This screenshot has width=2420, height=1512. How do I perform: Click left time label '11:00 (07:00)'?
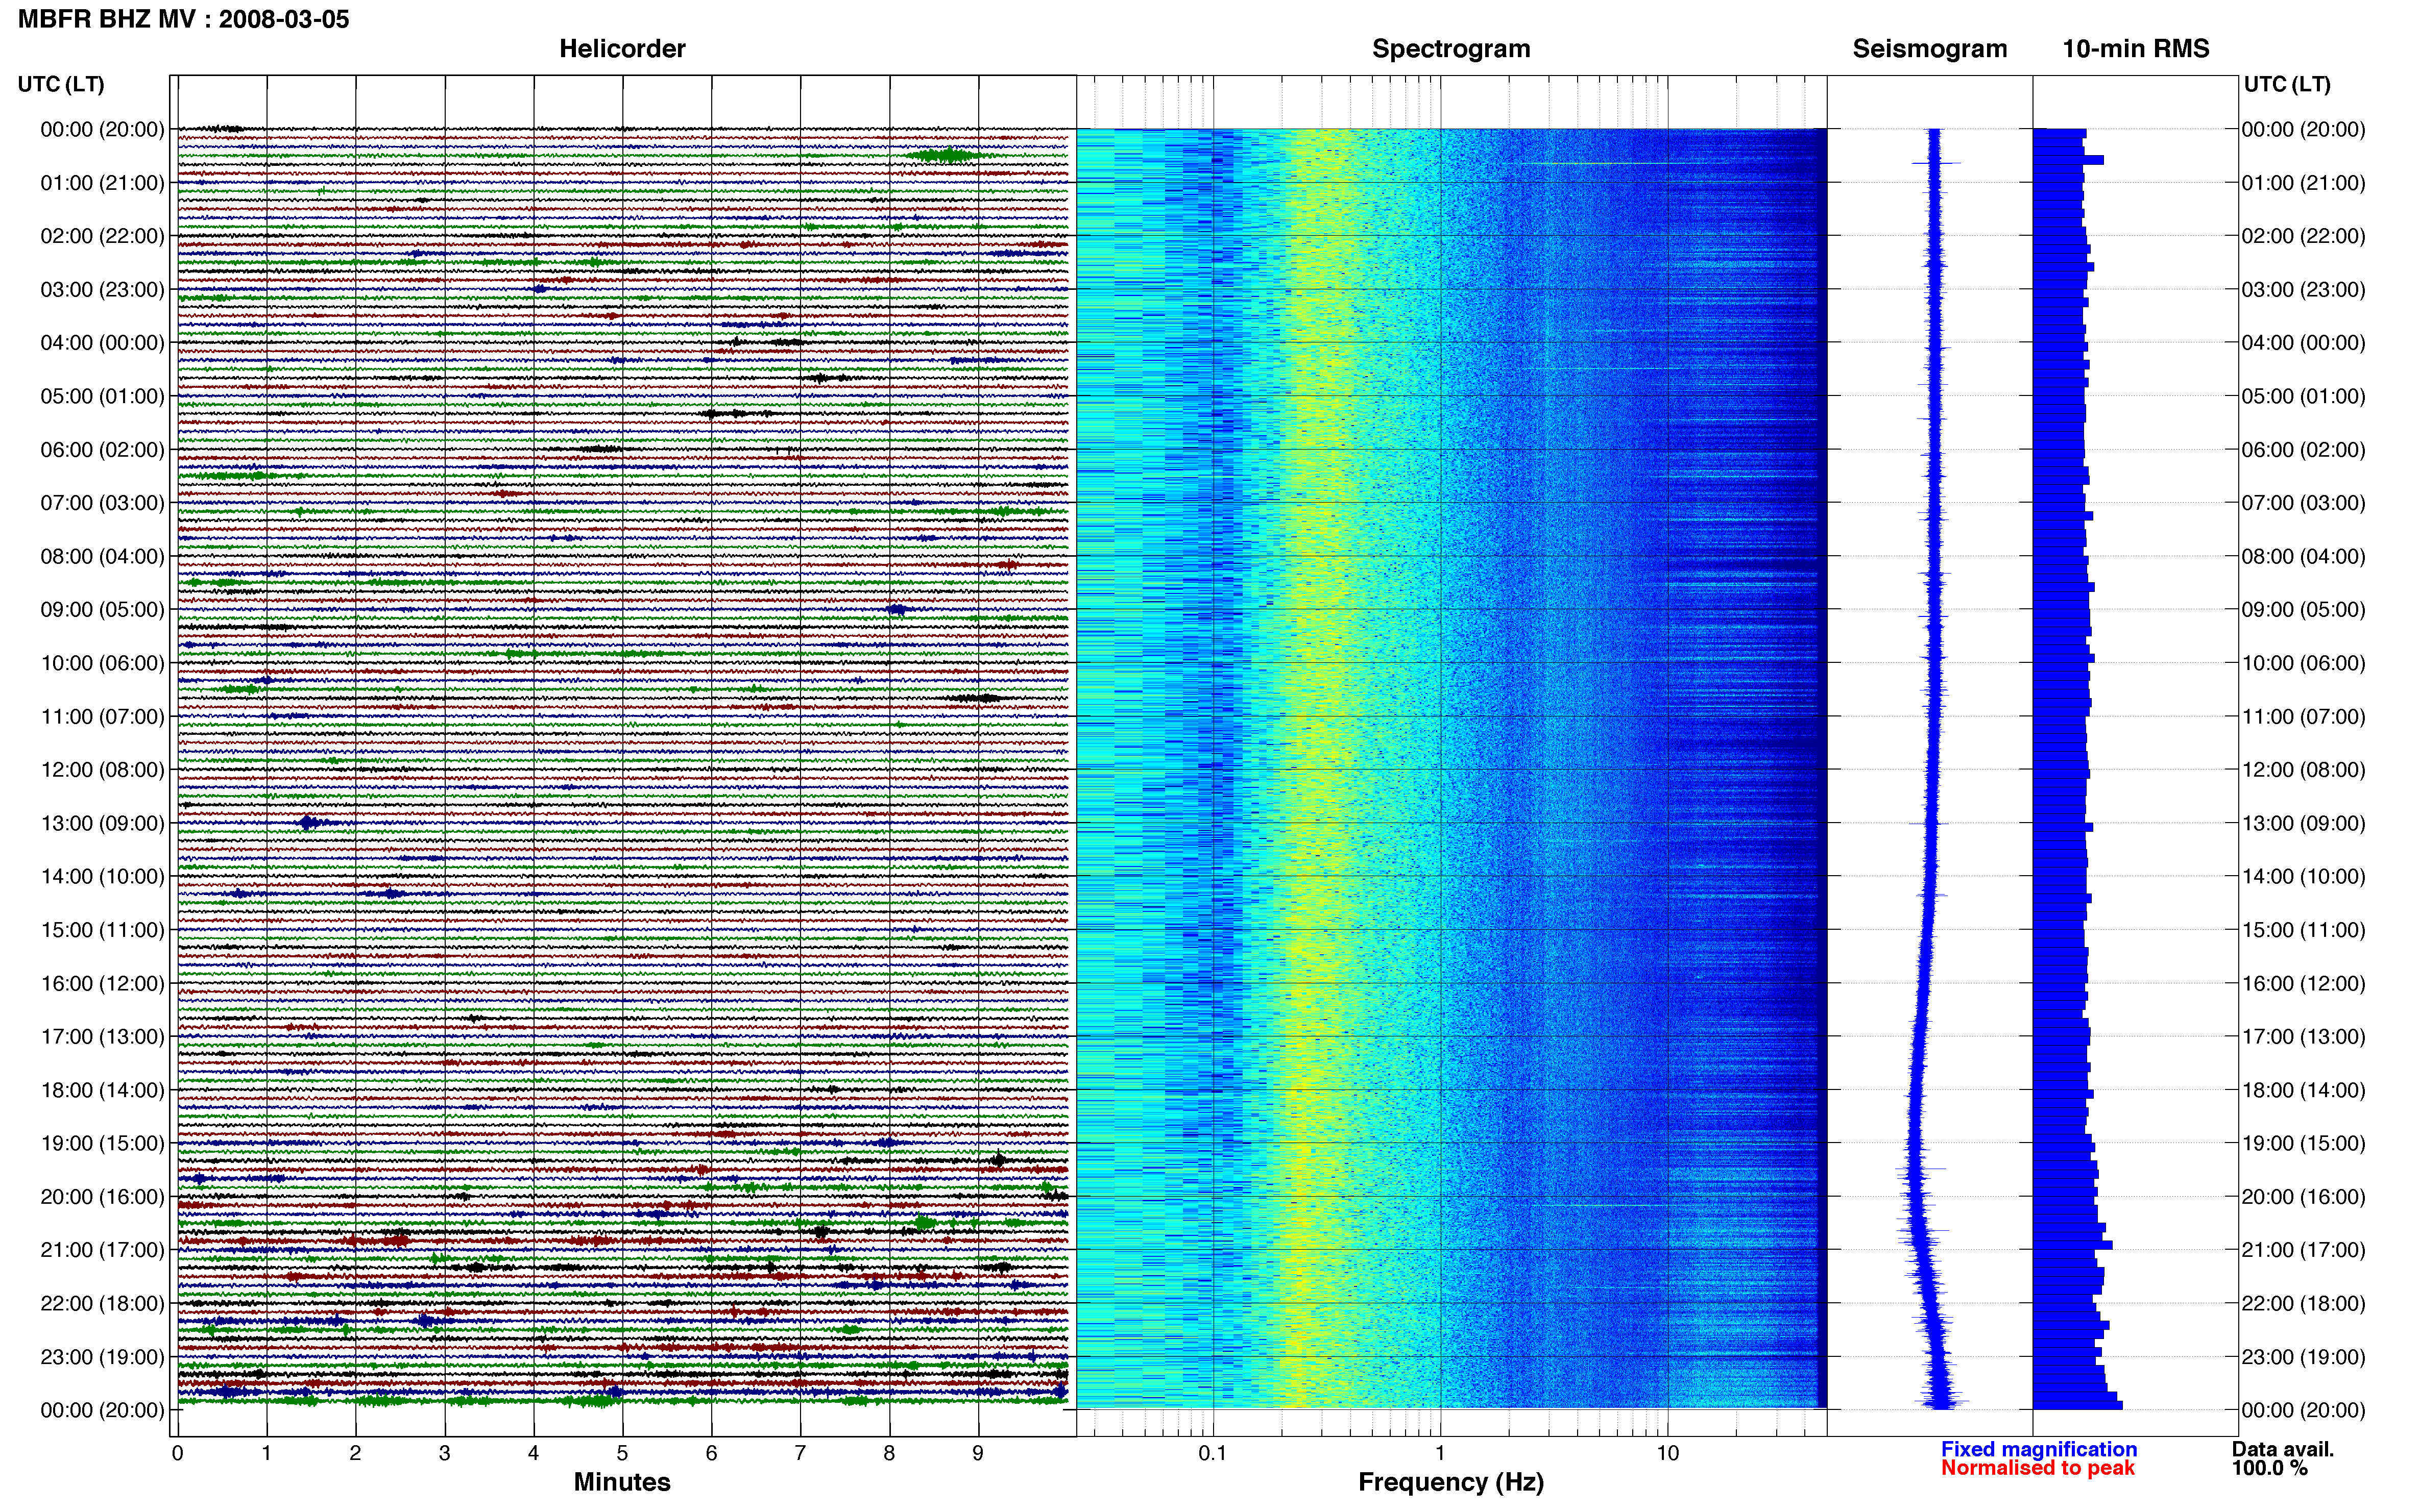[102, 717]
